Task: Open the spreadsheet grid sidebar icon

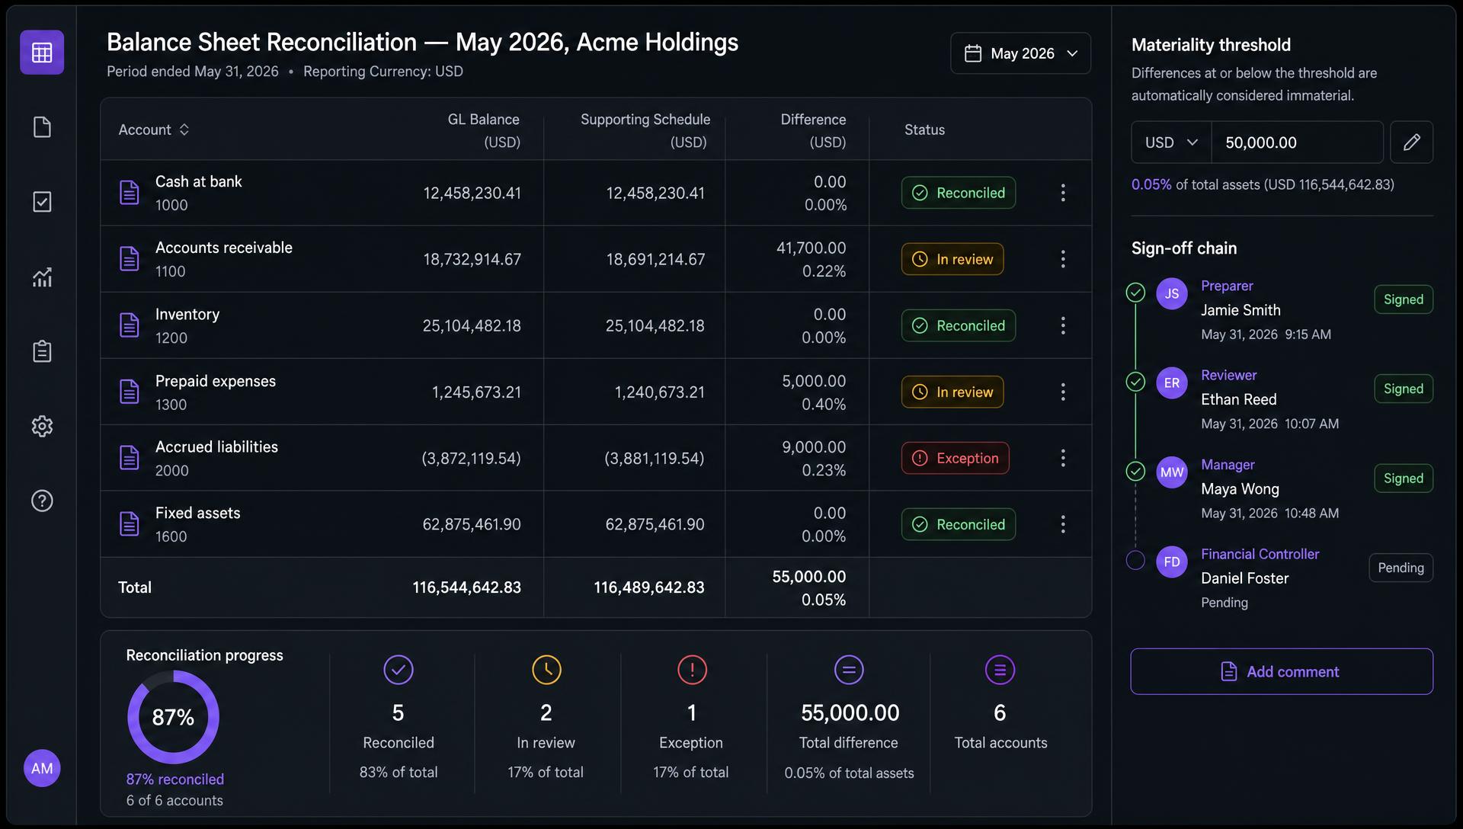Action: click(x=42, y=53)
